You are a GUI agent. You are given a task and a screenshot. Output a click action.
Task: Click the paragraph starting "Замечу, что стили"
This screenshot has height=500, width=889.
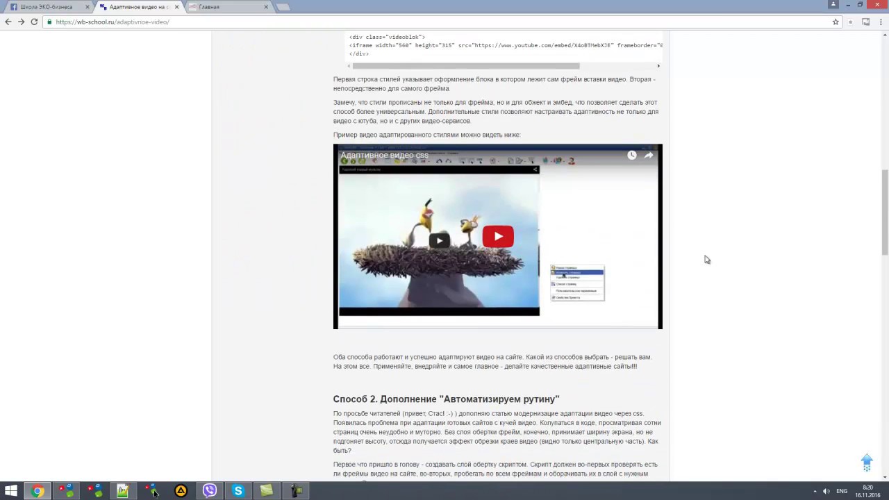(496, 111)
